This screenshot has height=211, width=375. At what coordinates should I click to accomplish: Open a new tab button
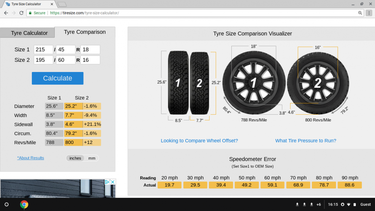click(62, 4)
